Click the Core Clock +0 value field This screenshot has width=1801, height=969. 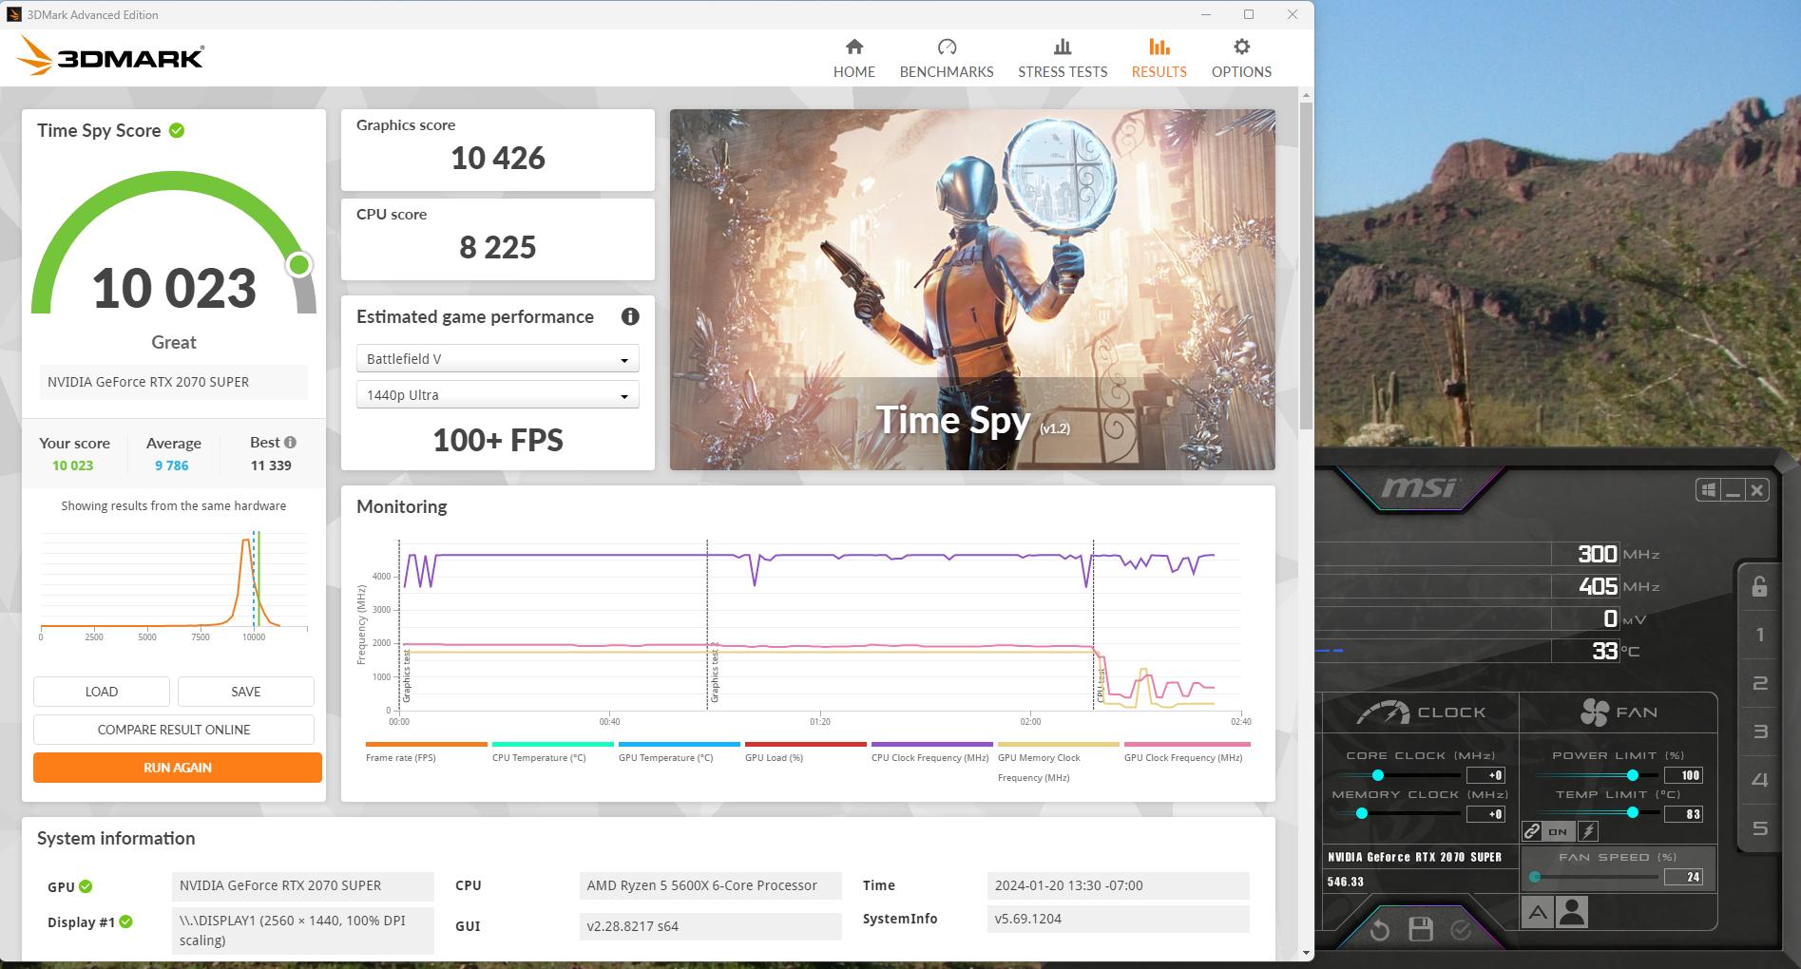1485,775
